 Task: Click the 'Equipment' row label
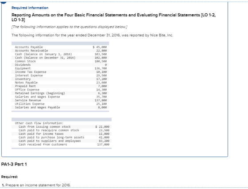[x=23, y=68]
